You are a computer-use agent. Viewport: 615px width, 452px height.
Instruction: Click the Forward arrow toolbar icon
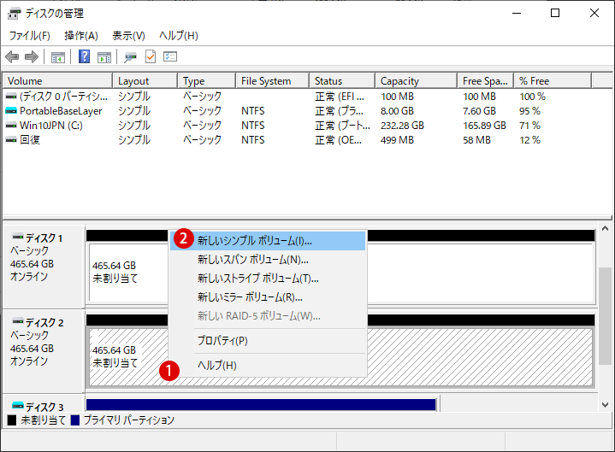click(x=32, y=56)
